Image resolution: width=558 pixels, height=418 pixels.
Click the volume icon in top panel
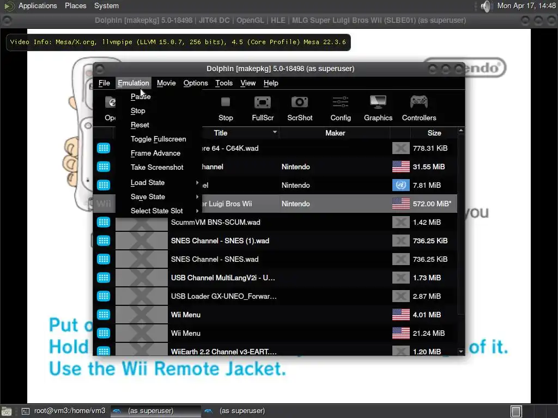coord(486,6)
